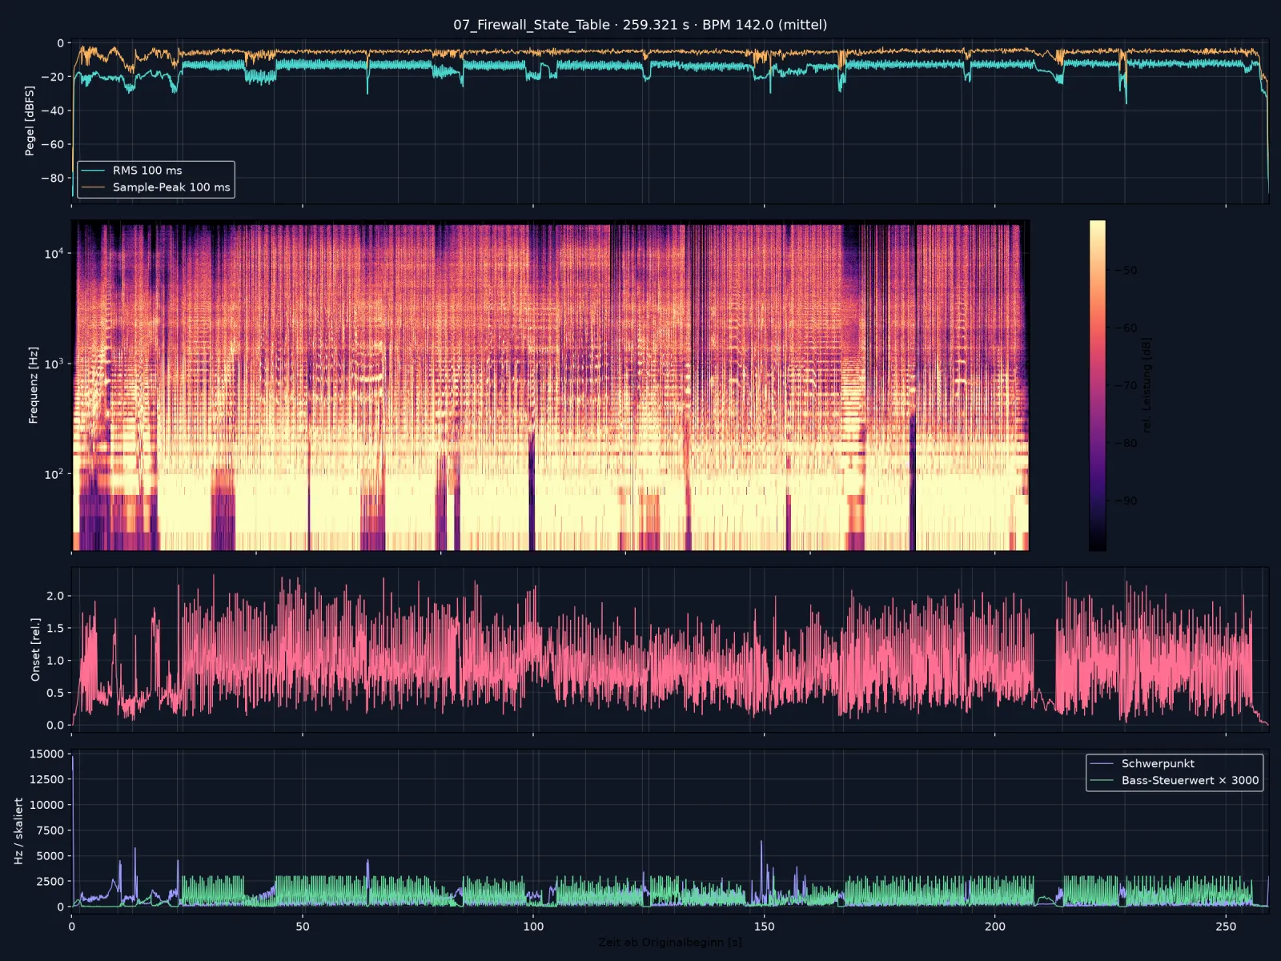Click the 150 tick on the time axis
Screen dimensions: 1281x961
(x=764, y=927)
